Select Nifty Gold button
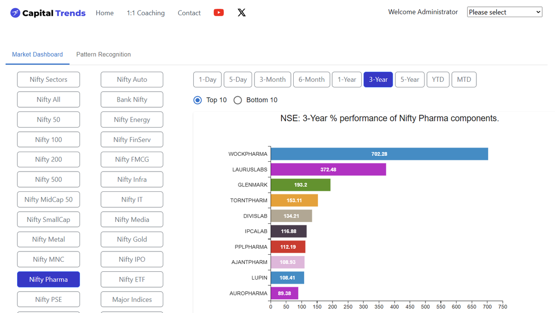 click(132, 239)
